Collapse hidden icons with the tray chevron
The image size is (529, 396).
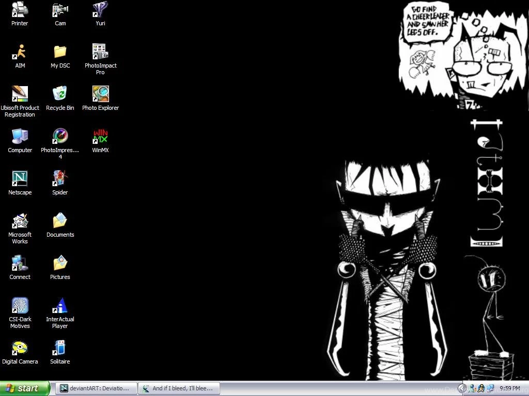pos(462,388)
